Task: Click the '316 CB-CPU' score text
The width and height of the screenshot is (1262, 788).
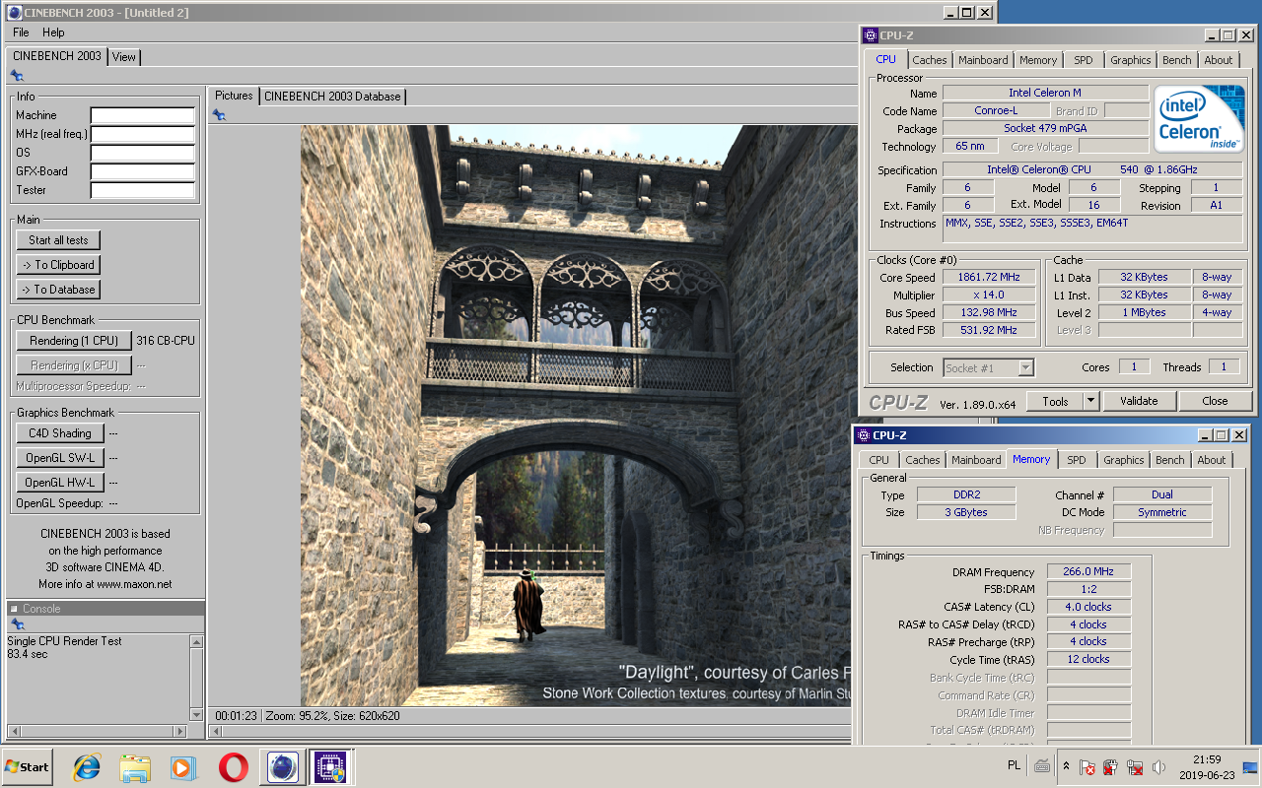Action: click(166, 341)
